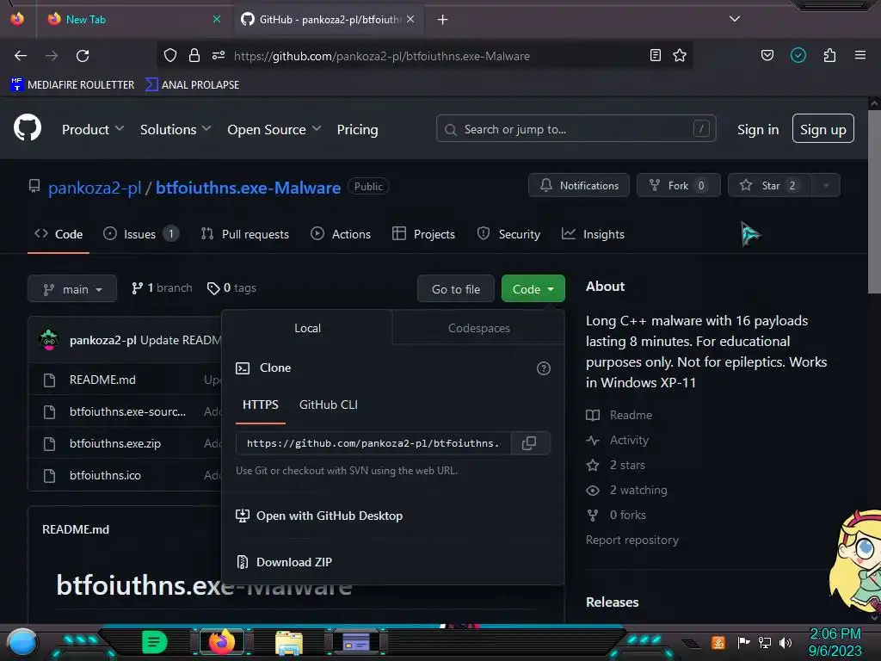
Task: Click the browser back arrow
Action: [21, 56]
